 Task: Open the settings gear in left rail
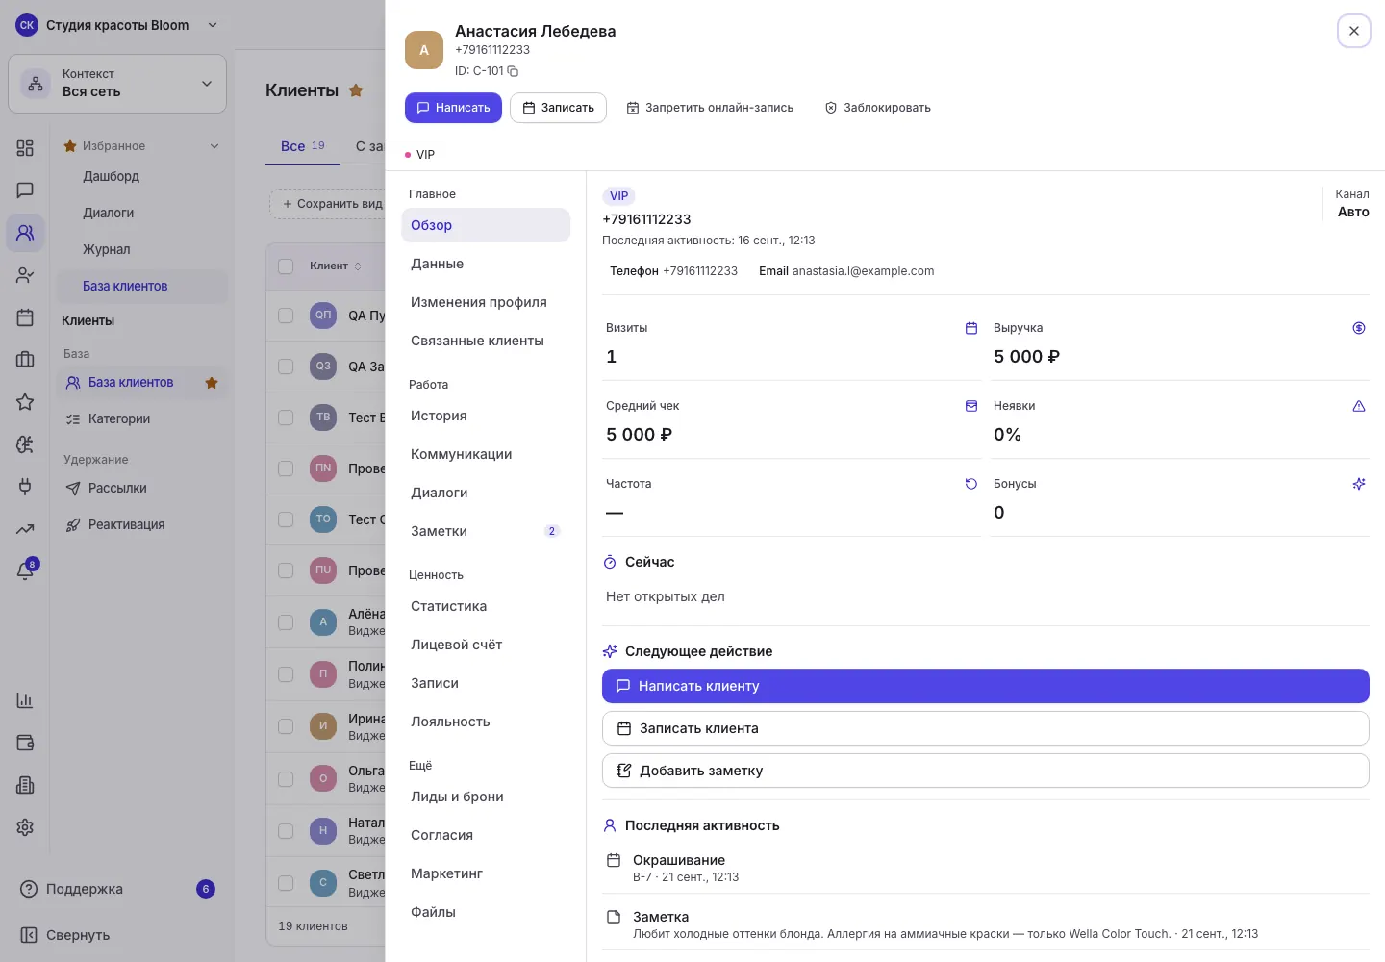click(x=25, y=827)
